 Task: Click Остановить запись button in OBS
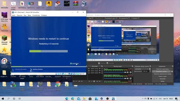click(x=161, y=72)
